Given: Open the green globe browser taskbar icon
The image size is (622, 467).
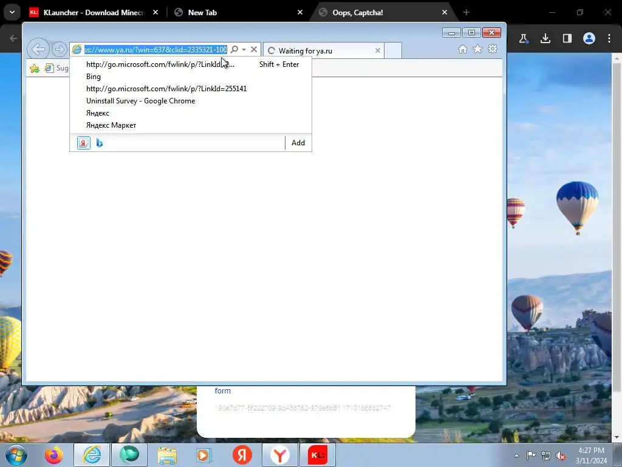Looking at the screenshot, I should pos(129,455).
